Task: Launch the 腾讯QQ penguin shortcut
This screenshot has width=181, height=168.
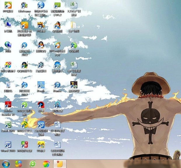Action: (x=41, y=45)
